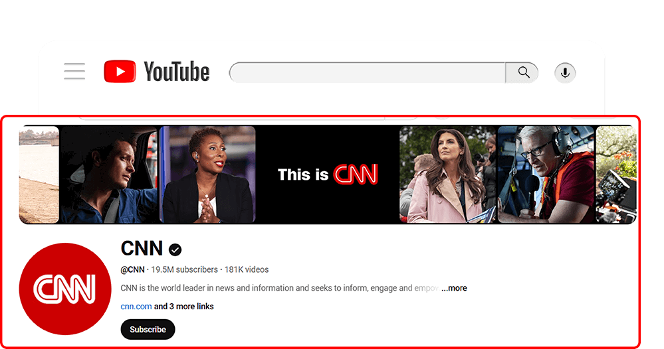The image size is (664, 349).
Task: Click the banner photo of man wearing headset
Action: 546,174
